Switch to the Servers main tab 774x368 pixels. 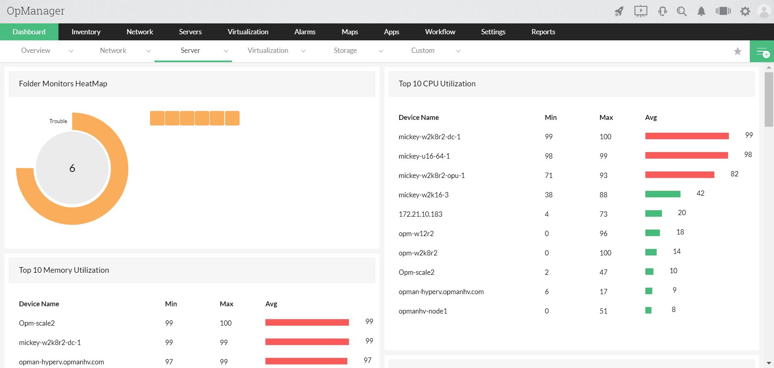pos(190,32)
